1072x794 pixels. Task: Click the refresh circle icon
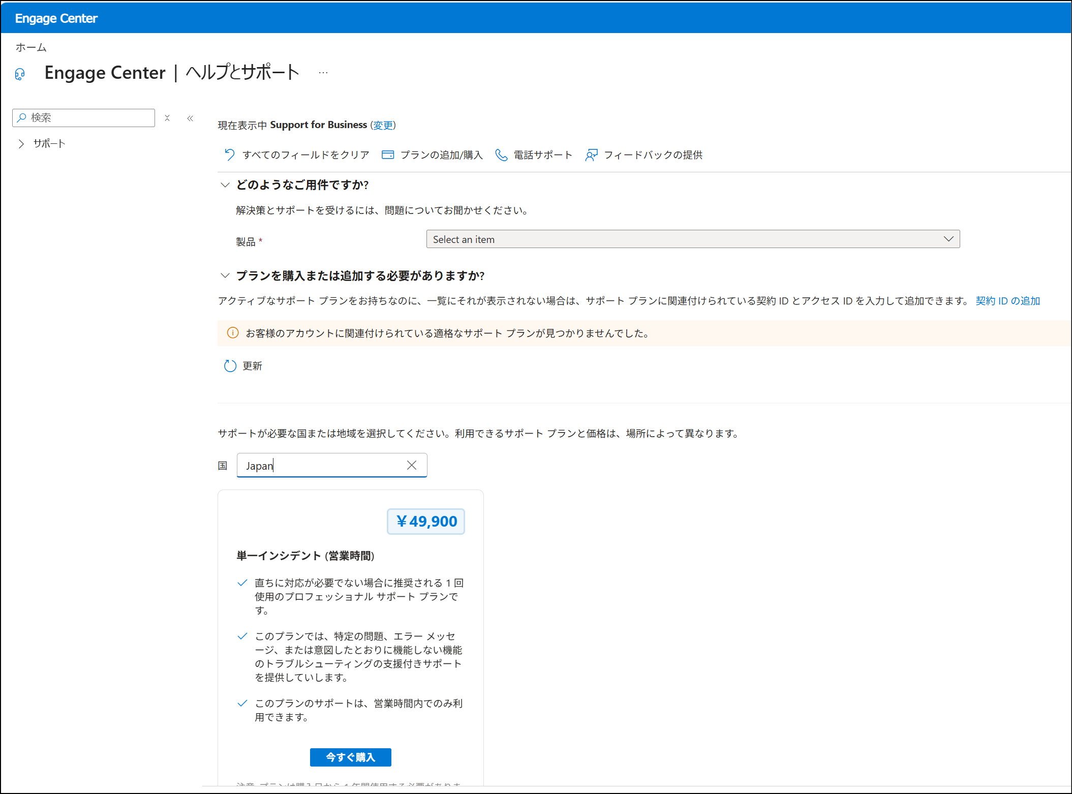tap(230, 366)
